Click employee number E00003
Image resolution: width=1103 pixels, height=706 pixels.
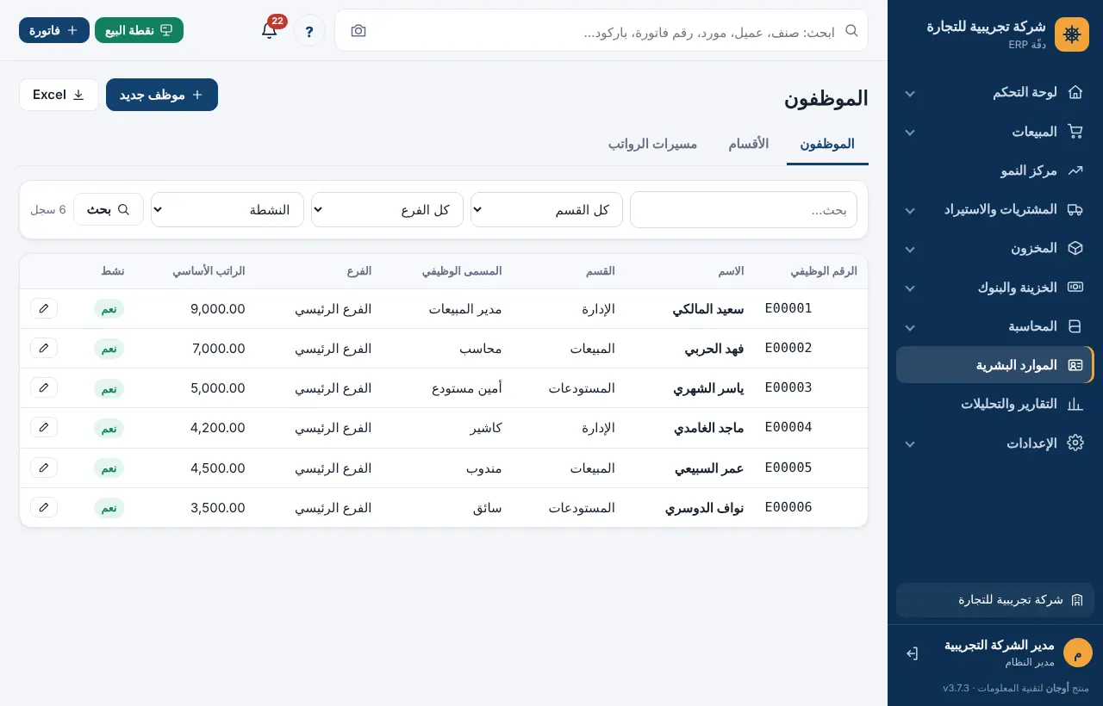click(x=788, y=387)
